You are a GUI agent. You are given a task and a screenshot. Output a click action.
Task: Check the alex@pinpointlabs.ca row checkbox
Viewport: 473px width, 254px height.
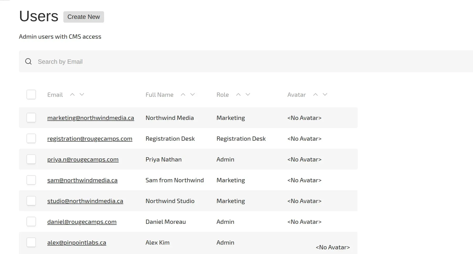point(31,242)
